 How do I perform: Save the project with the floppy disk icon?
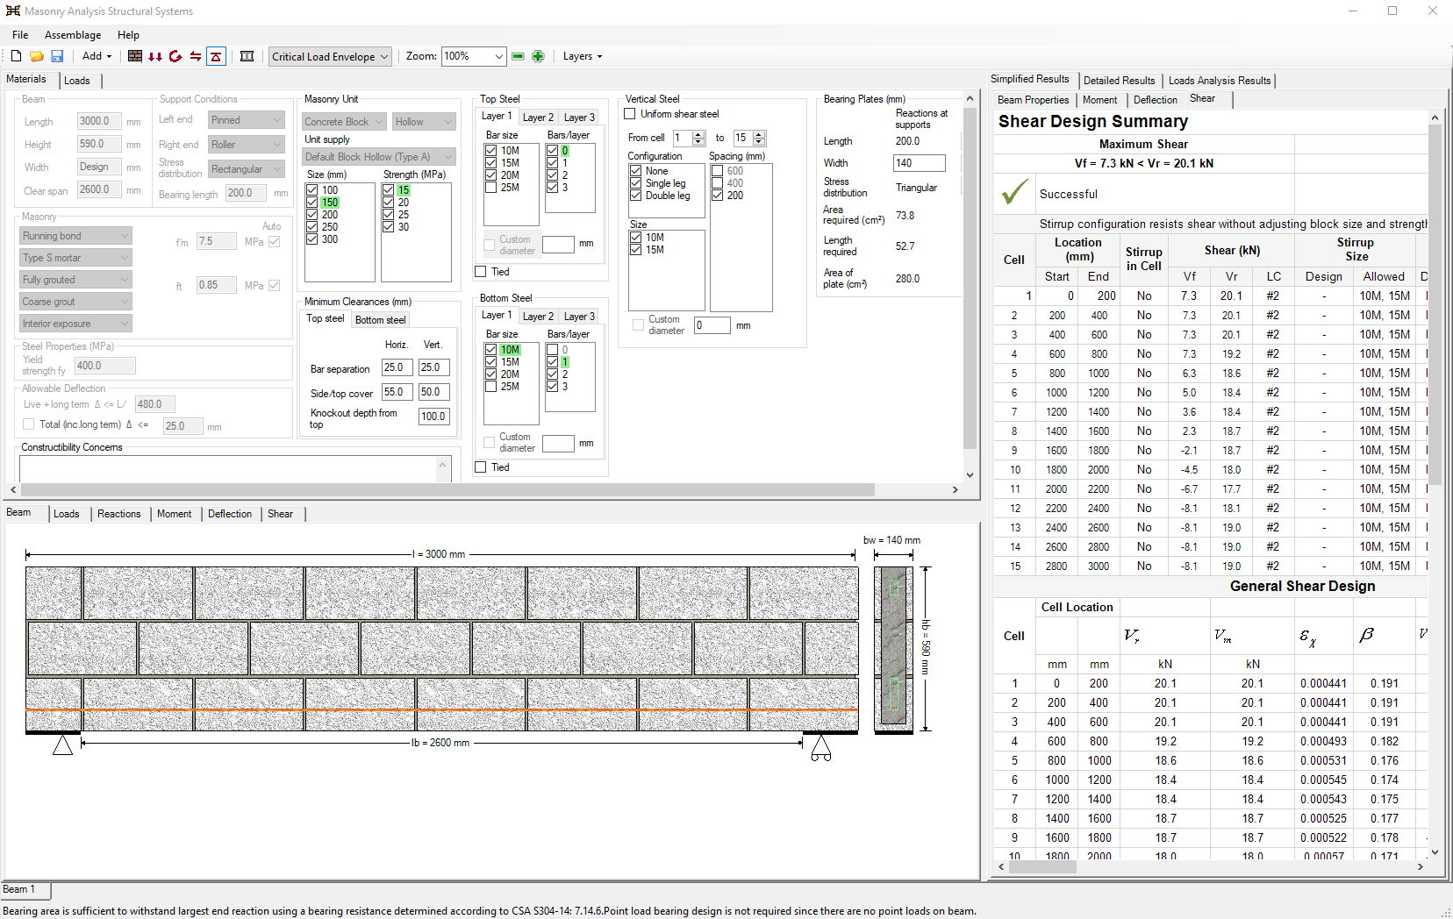pyautogui.click(x=57, y=56)
